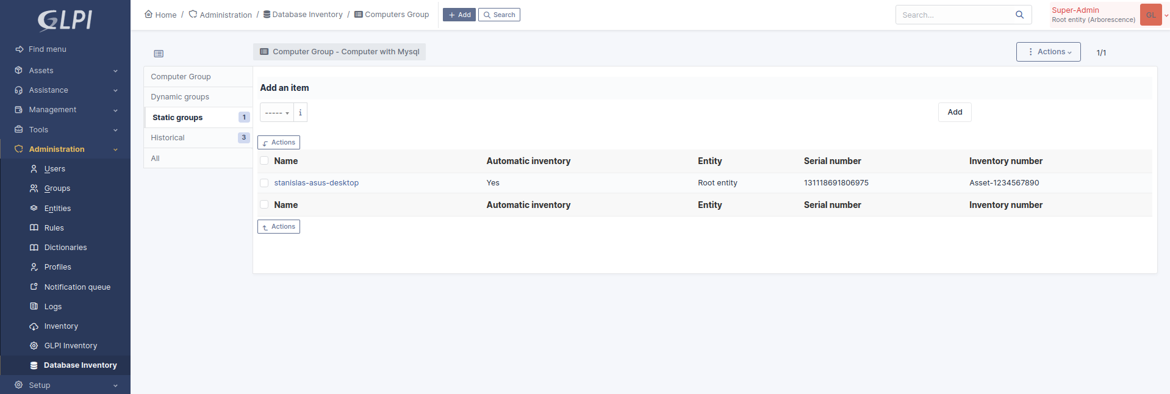Click the Assets cube icon

click(x=19, y=71)
